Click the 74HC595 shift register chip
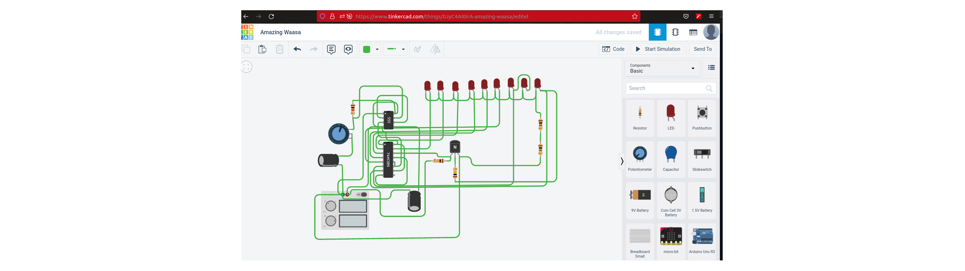The height and width of the screenshot is (271, 965). pos(388,159)
